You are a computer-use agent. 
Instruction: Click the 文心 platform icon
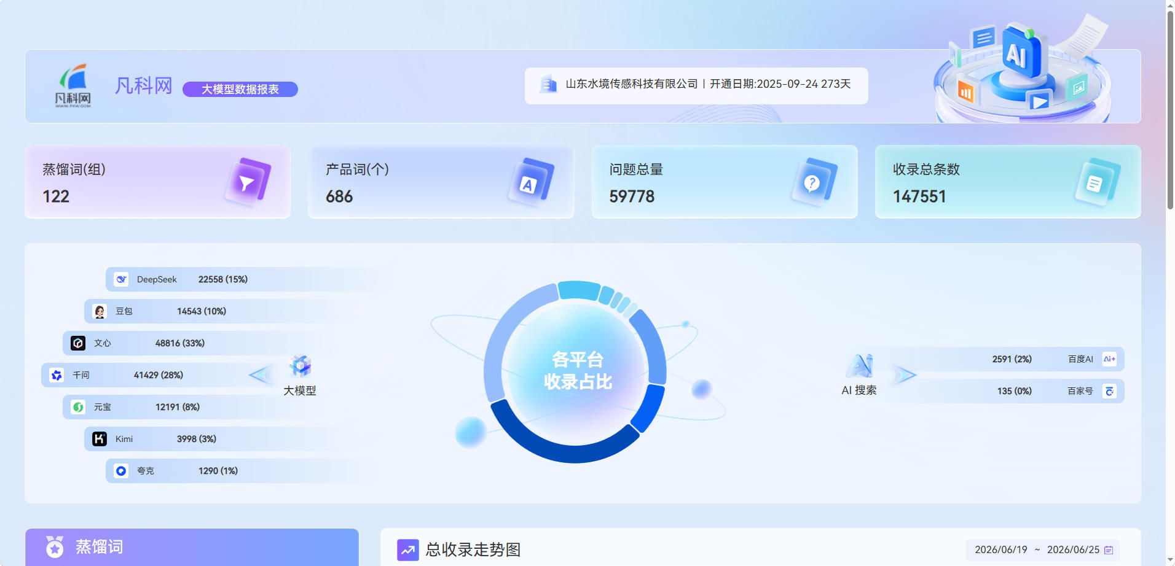pos(78,343)
